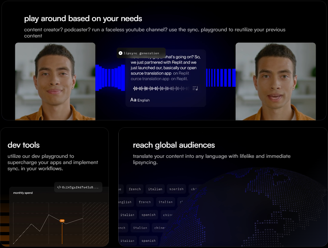Click the playlist icon beside the audio waveform
Screen dimensions: 328x248
coord(195,88)
